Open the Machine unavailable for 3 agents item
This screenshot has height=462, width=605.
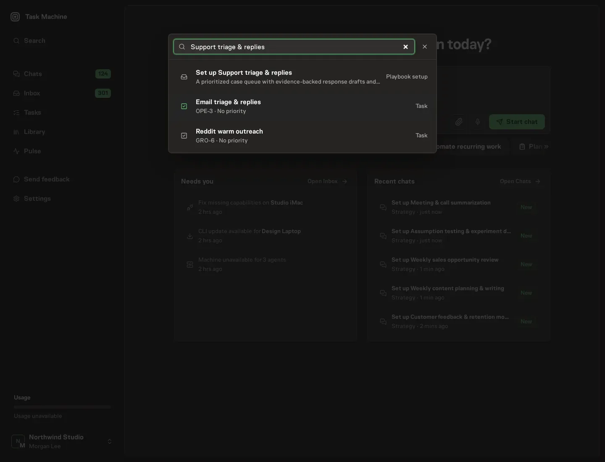tap(266, 265)
